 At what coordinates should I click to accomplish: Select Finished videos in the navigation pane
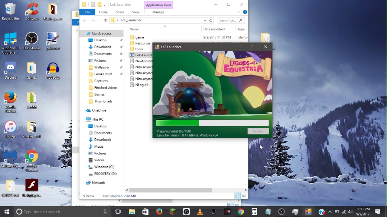click(106, 88)
